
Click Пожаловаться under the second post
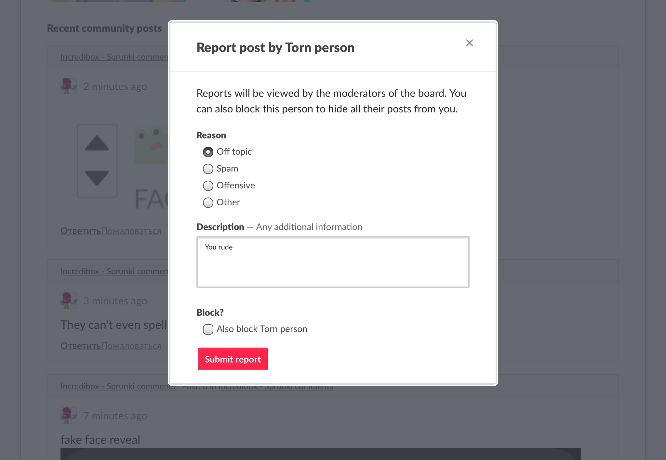pyautogui.click(x=131, y=346)
